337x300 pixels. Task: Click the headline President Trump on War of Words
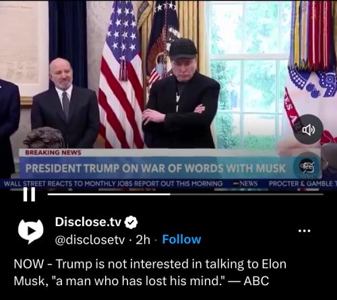pyautogui.click(x=155, y=168)
